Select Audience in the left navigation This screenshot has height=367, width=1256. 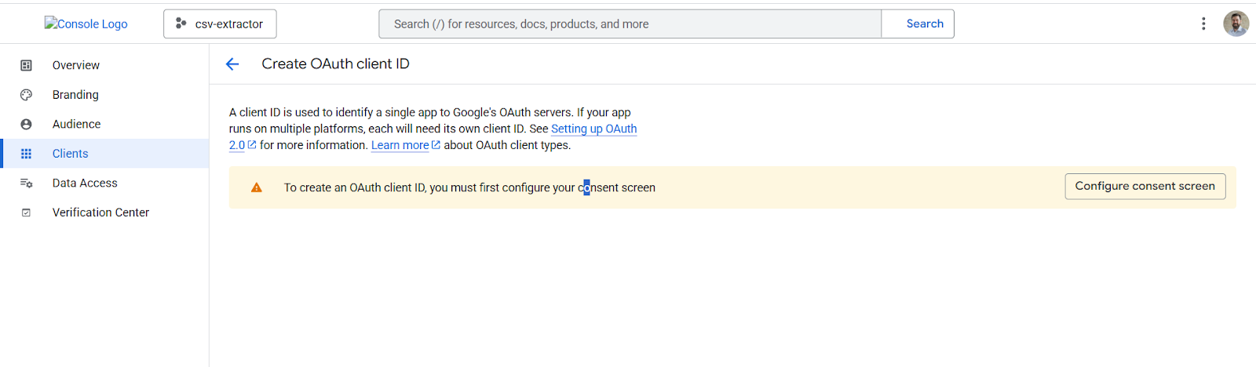point(76,124)
